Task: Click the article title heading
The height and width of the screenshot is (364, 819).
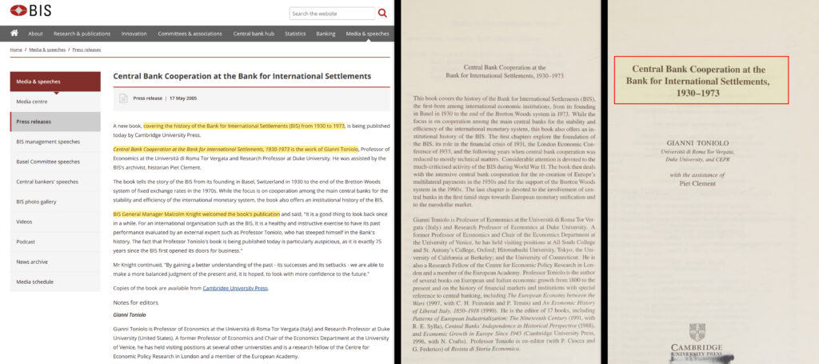Action: point(242,76)
